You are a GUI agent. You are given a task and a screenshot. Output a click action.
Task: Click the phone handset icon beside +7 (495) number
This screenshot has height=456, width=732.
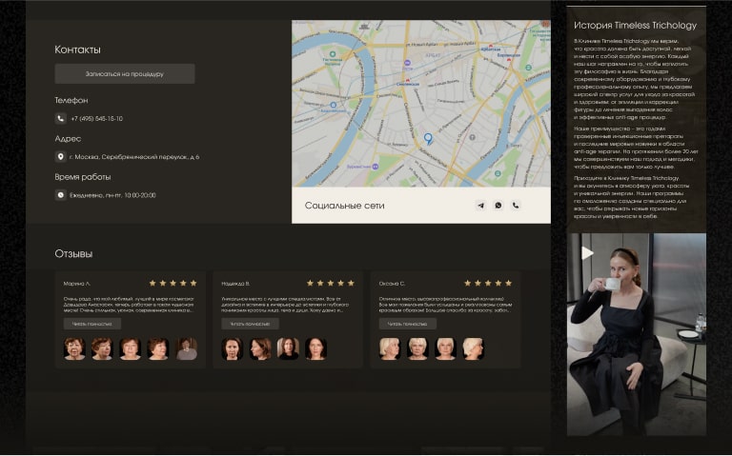pos(61,118)
